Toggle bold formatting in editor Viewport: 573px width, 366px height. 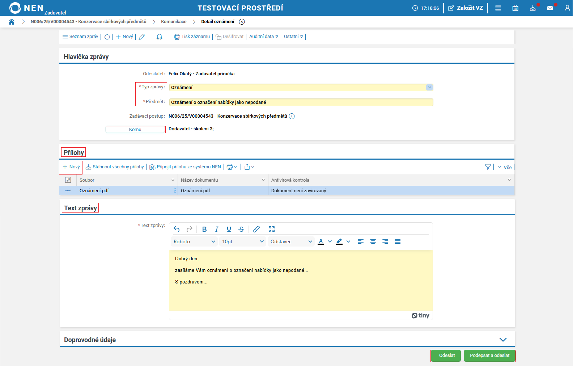click(204, 229)
